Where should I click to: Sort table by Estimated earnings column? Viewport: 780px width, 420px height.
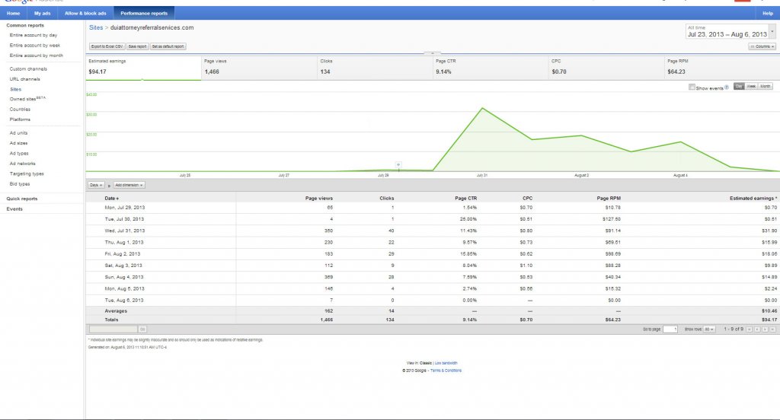click(753, 199)
